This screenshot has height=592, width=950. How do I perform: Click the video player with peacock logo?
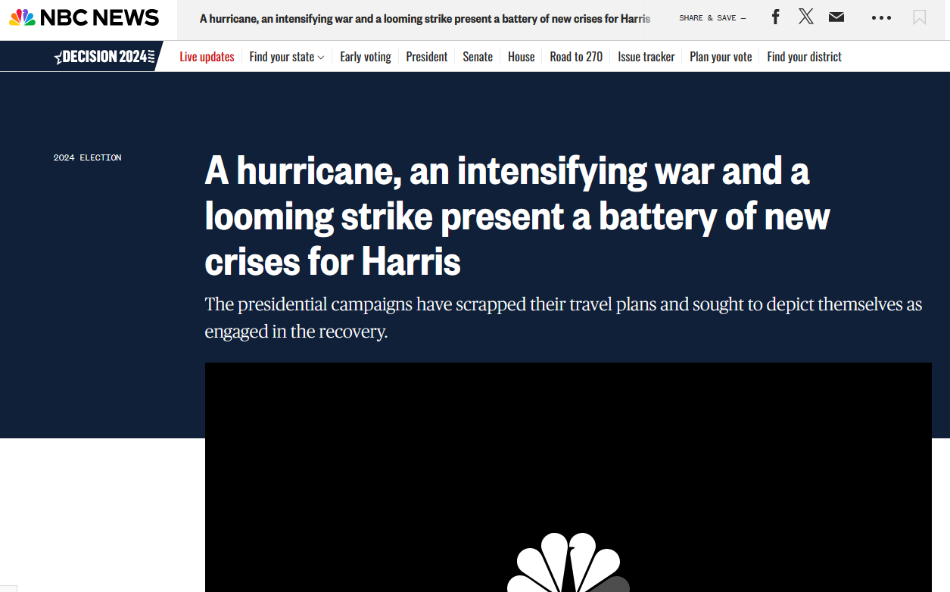point(568,477)
